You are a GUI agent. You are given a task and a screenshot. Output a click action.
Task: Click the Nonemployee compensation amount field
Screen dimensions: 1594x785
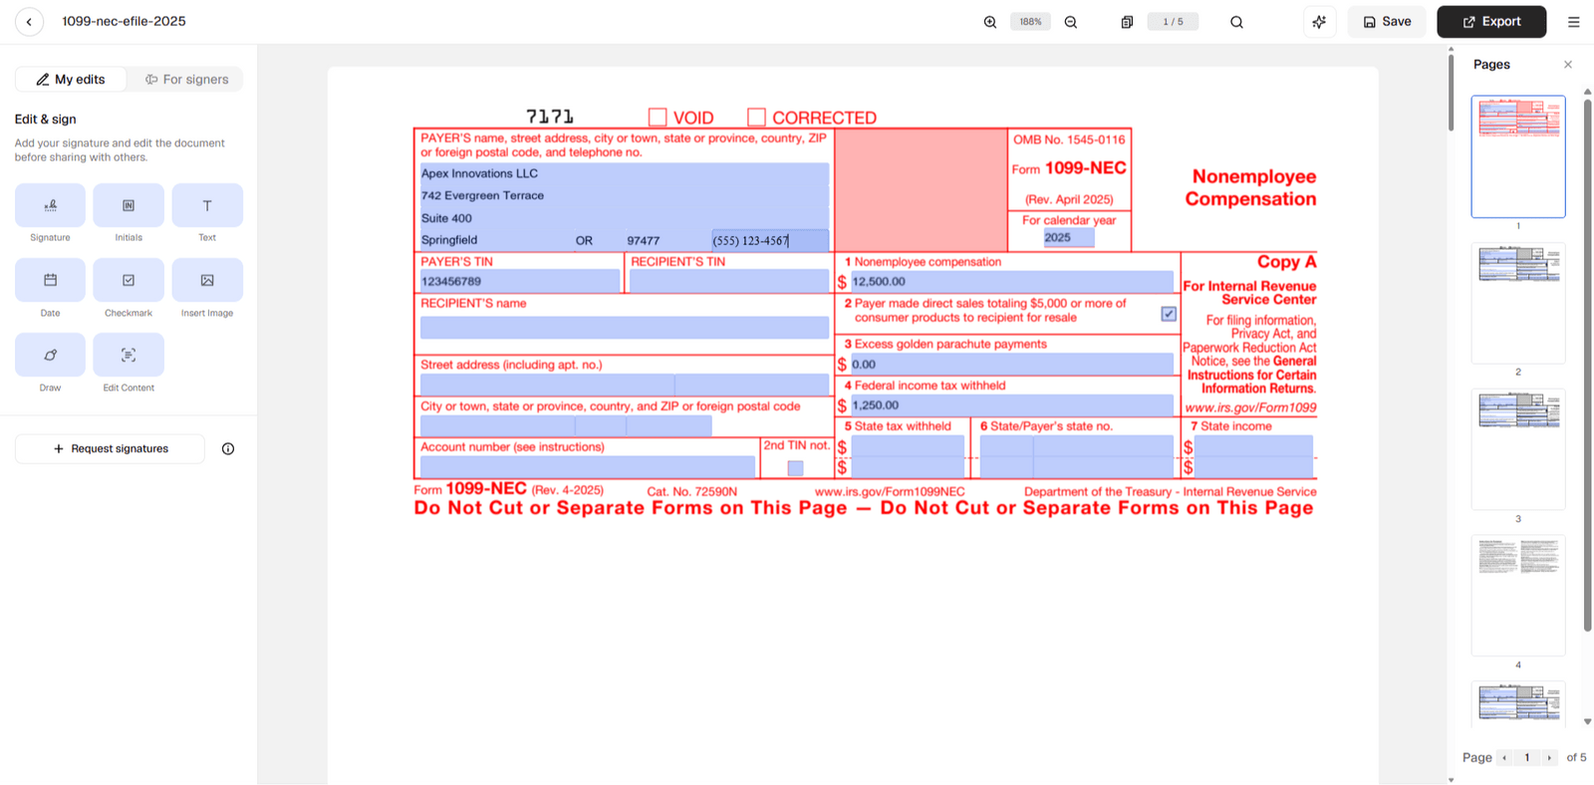tap(1012, 282)
